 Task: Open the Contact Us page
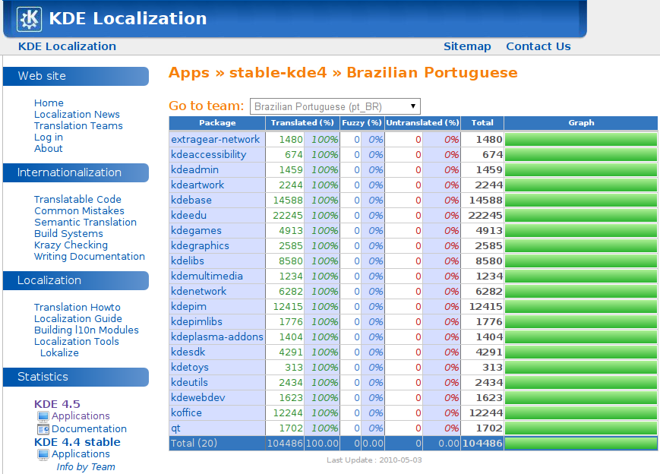pyautogui.click(x=538, y=46)
